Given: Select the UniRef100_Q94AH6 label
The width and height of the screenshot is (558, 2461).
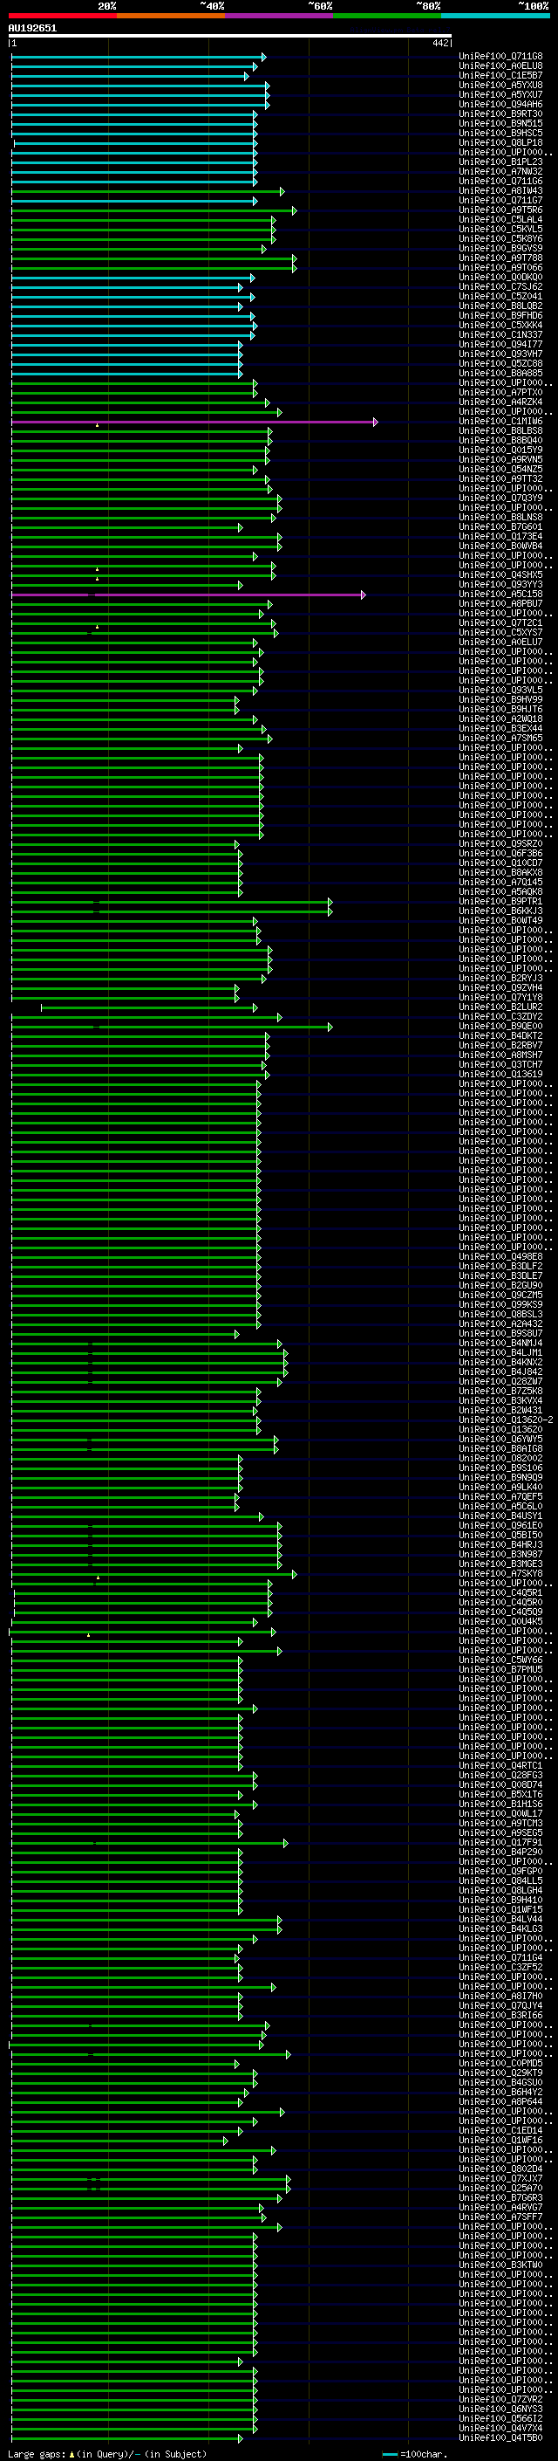Looking at the screenshot, I should click(x=500, y=104).
